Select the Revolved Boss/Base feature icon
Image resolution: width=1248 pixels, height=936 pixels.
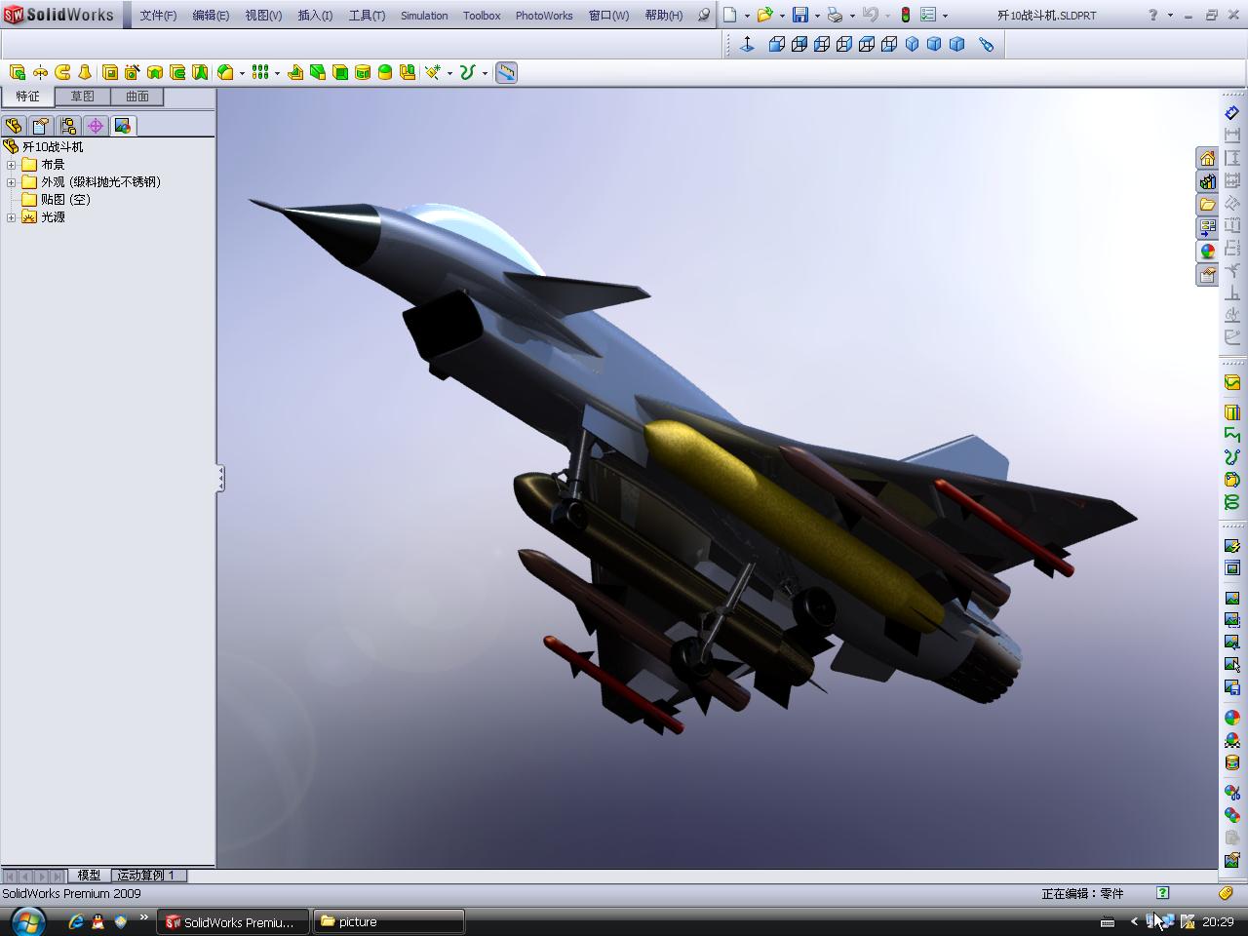click(40, 72)
